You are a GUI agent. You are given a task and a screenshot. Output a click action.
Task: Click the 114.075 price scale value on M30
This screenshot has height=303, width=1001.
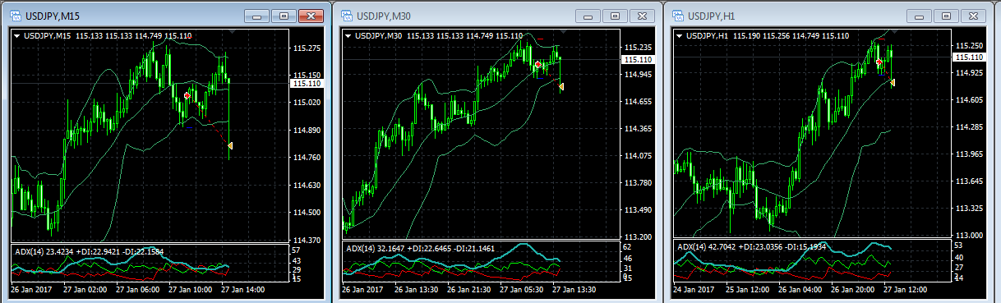(x=638, y=156)
